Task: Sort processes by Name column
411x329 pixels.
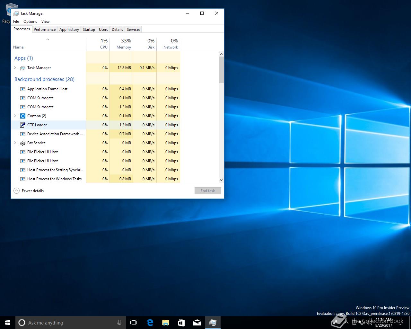Action: pos(49,44)
